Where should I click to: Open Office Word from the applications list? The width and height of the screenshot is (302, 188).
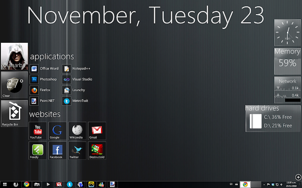tap(44, 69)
